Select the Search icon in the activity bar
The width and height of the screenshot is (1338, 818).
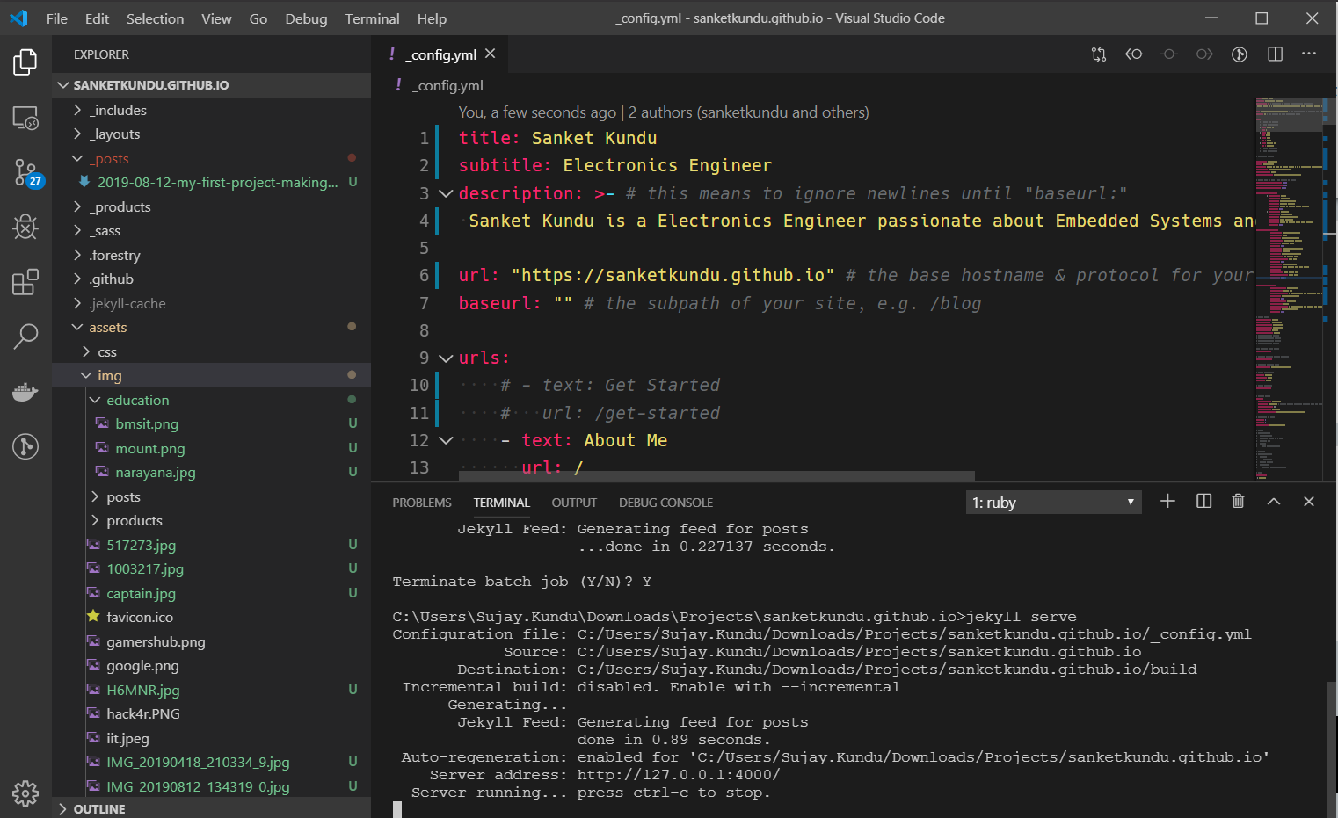pos(25,337)
